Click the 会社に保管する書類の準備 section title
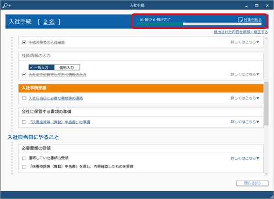Viewport: 274px width, 199px height. [46, 111]
